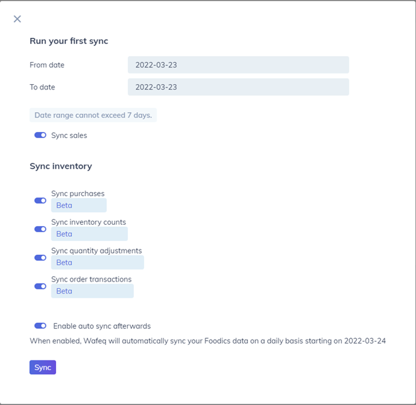Click the Foodics daily auto sync description text

coord(207,341)
